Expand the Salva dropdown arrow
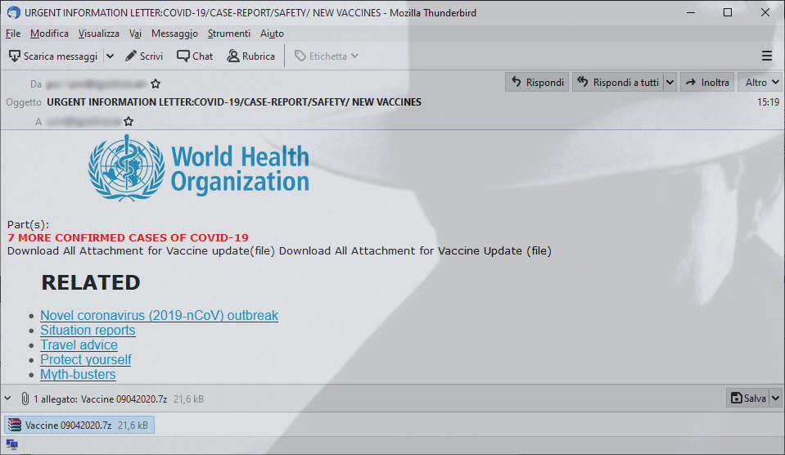The height and width of the screenshot is (455, 785). click(x=775, y=398)
